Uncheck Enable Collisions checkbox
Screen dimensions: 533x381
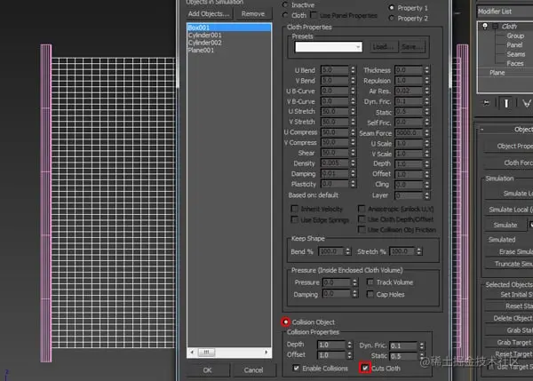(296, 368)
